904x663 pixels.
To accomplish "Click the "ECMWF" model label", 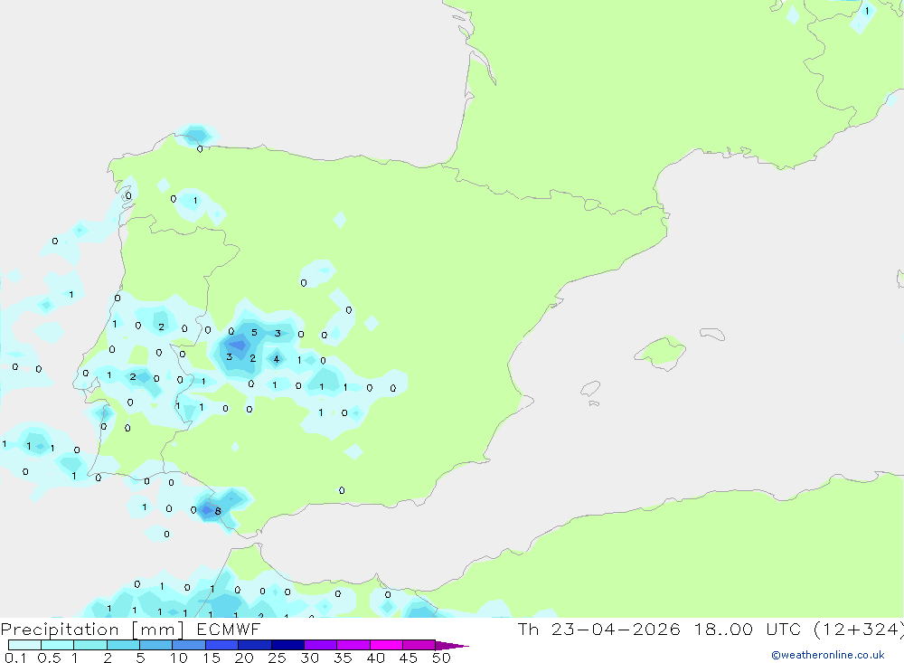I will click(229, 629).
